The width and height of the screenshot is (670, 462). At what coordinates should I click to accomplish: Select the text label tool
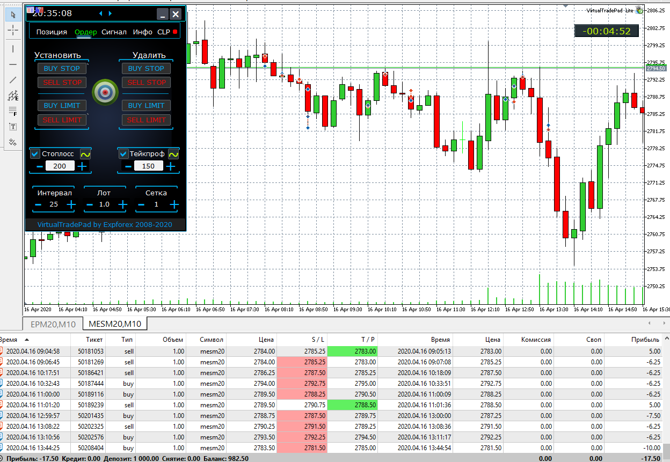[13, 127]
